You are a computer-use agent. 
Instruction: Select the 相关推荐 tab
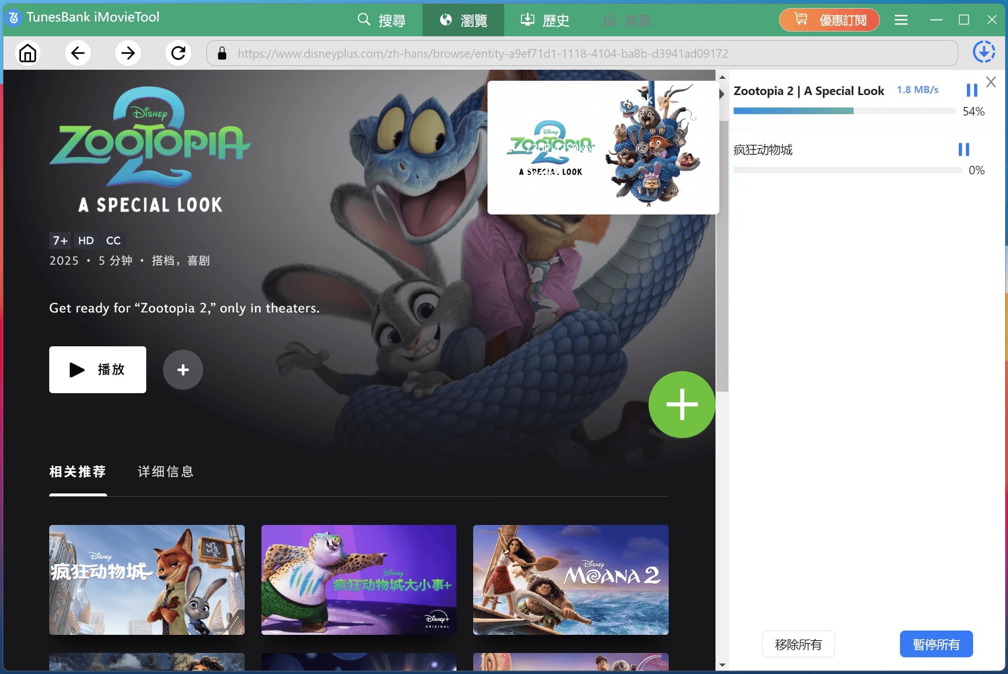point(78,472)
